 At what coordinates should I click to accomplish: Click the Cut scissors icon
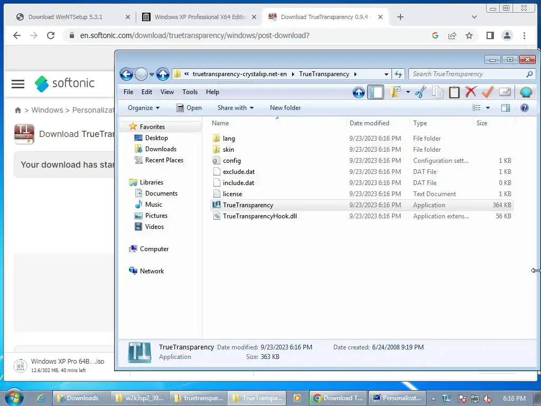point(421,92)
